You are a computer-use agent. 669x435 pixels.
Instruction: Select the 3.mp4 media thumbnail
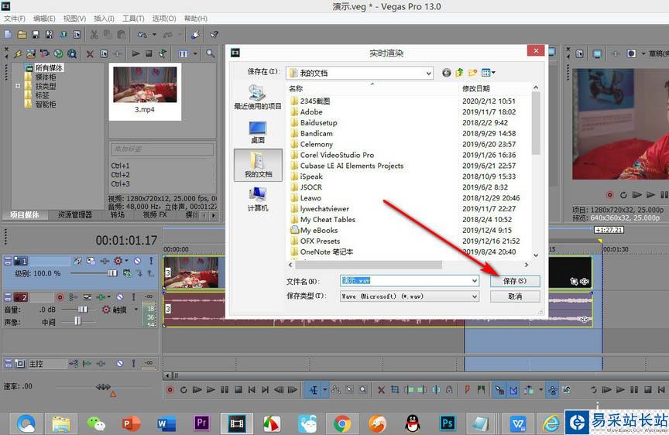pyautogui.click(x=145, y=84)
